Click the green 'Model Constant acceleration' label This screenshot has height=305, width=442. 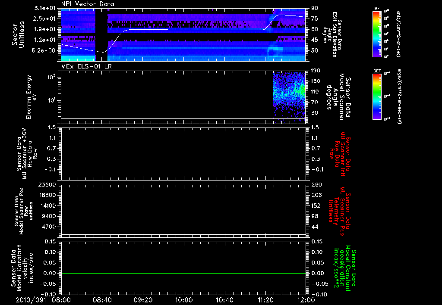[345, 269]
